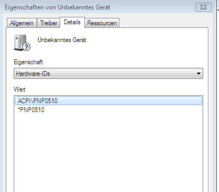Screen dimensions: 219x192
Task: Go to the Ressourcen tab
Action: pos(102,23)
